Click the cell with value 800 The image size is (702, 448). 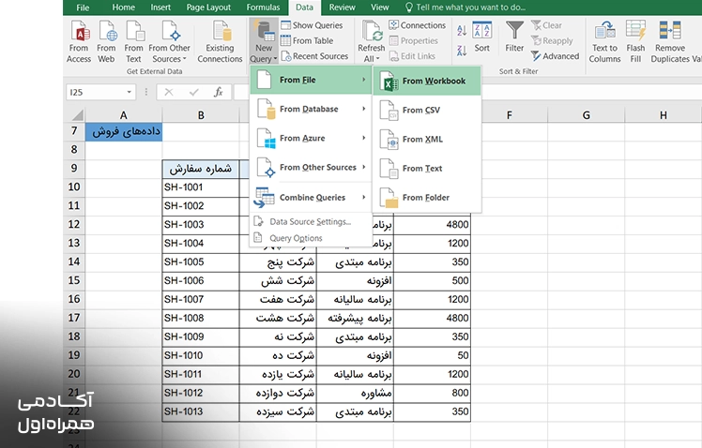(x=432, y=393)
